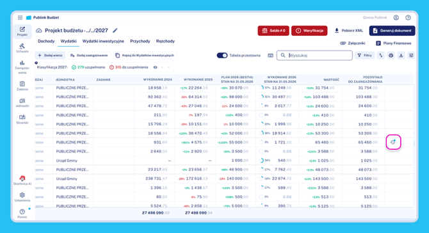
Task: Click Kopiuj do Wydatków inwestycyjnych button
Action: click(145, 56)
